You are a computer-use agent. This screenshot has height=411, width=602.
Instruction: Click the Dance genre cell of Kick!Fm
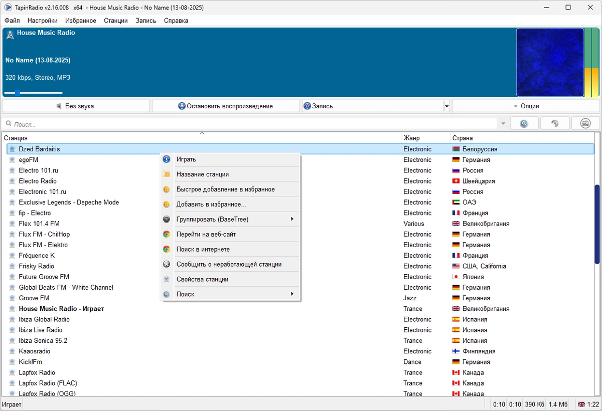pos(412,362)
